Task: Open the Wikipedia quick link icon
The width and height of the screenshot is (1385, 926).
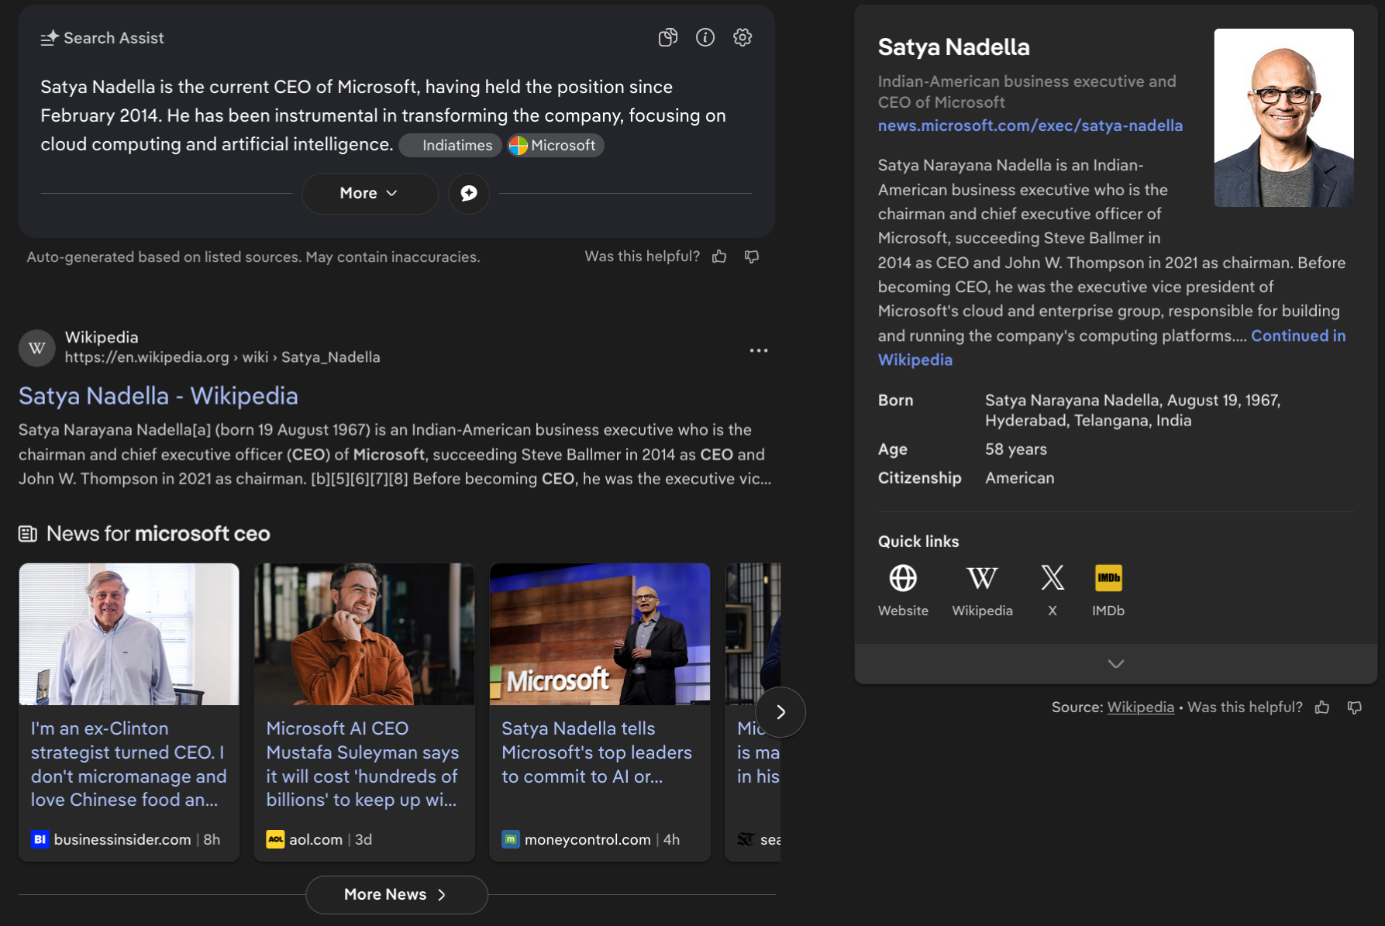Action: [x=982, y=578]
